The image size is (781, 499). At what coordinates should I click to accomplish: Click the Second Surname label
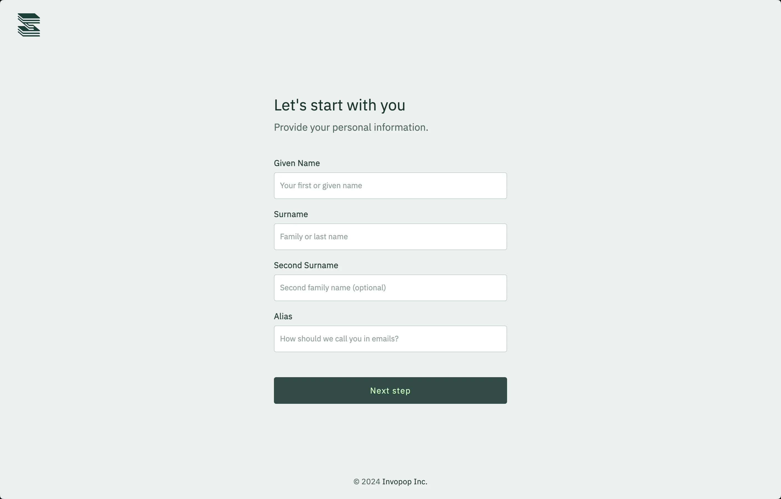tap(306, 265)
